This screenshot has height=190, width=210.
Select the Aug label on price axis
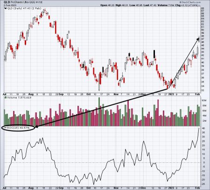click(x=31, y=94)
